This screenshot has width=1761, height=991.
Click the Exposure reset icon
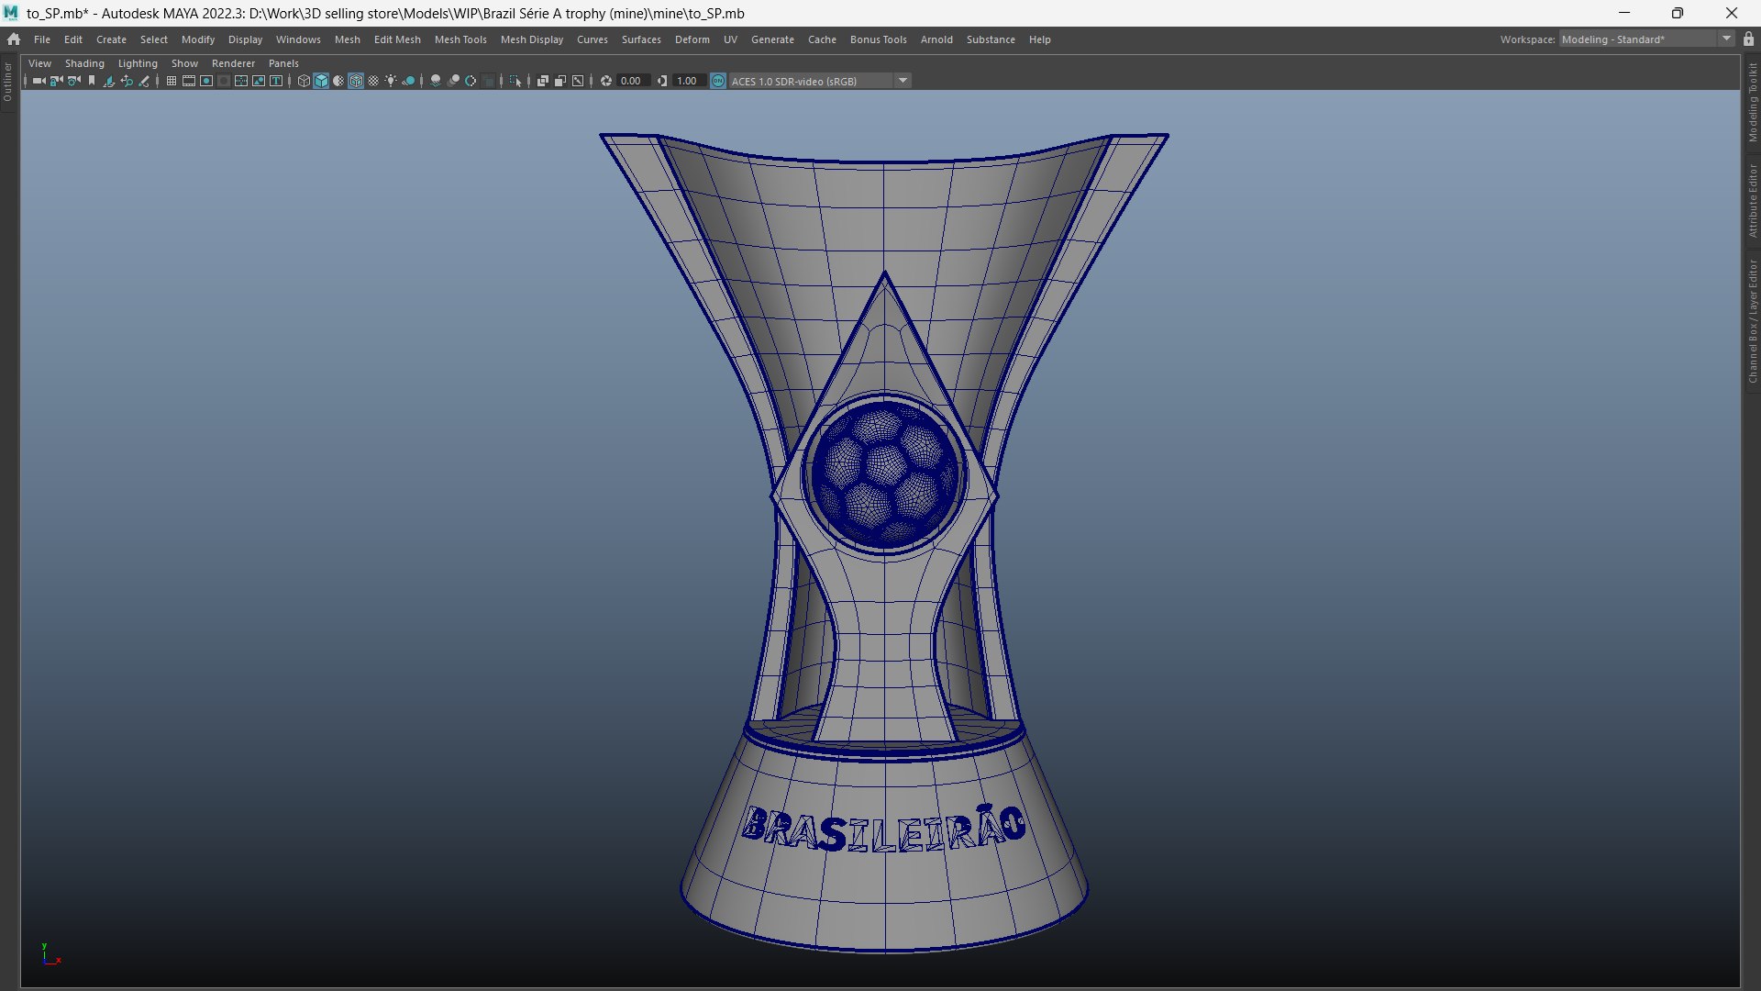pyautogui.click(x=605, y=81)
